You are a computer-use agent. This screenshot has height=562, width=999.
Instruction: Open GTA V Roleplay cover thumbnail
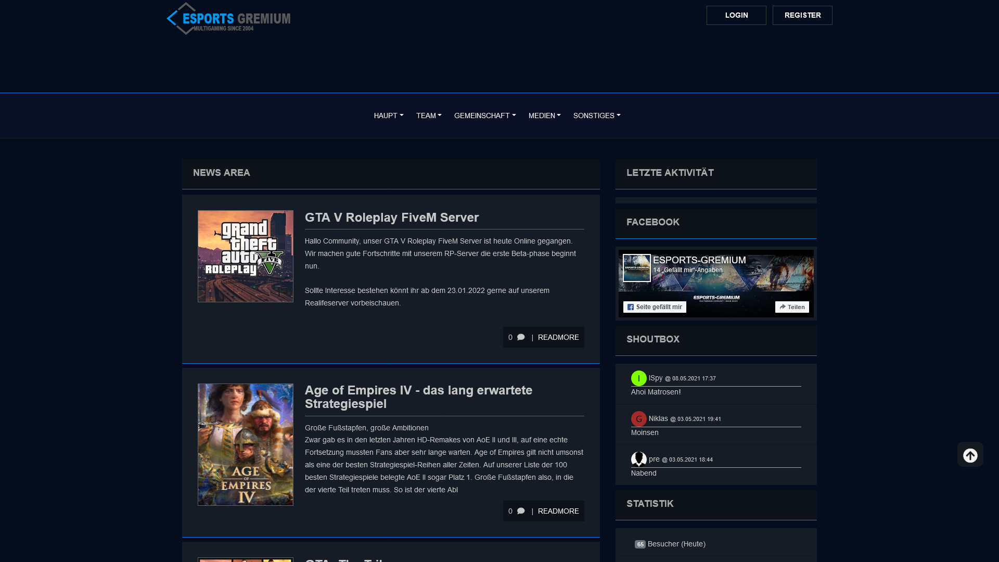(x=246, y=256)
